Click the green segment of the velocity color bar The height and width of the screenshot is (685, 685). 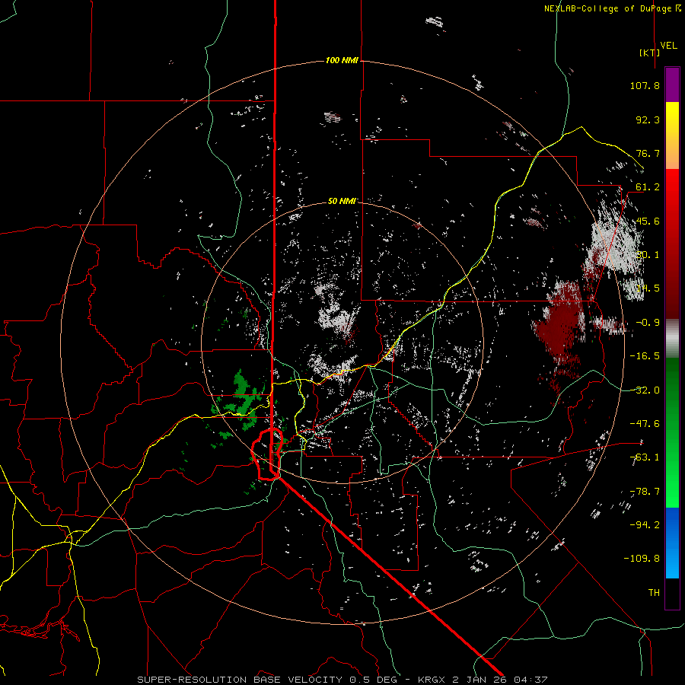[x=672, y=432]
